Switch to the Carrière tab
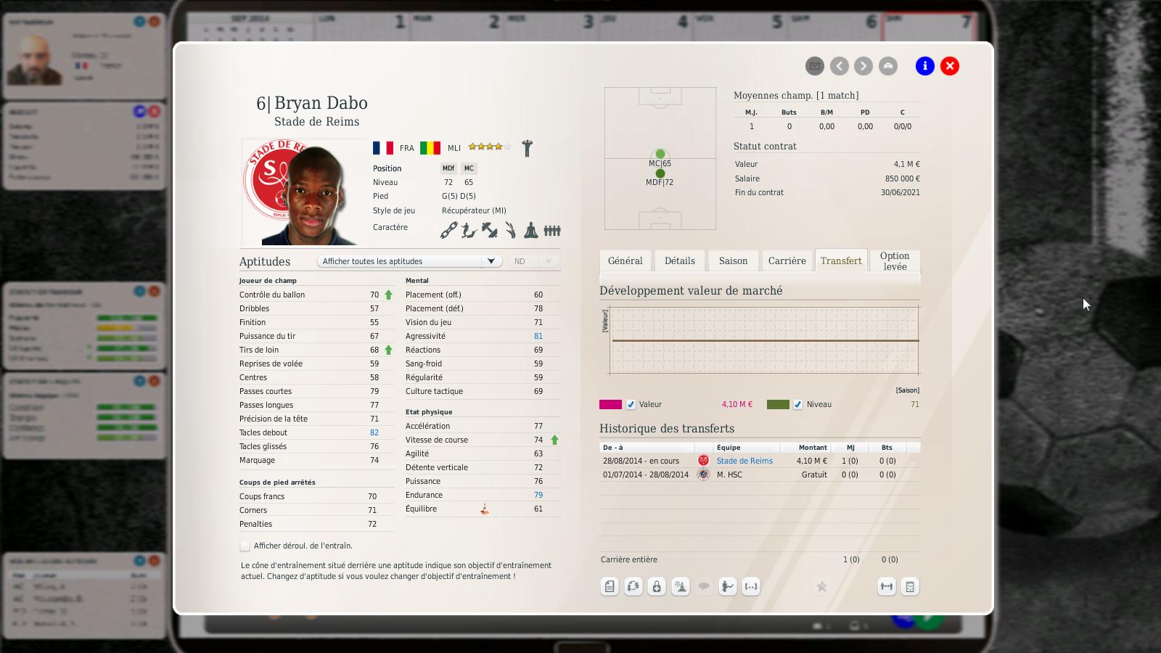Viewport: 1161px width, 653px height. click(x=787, y=261)
